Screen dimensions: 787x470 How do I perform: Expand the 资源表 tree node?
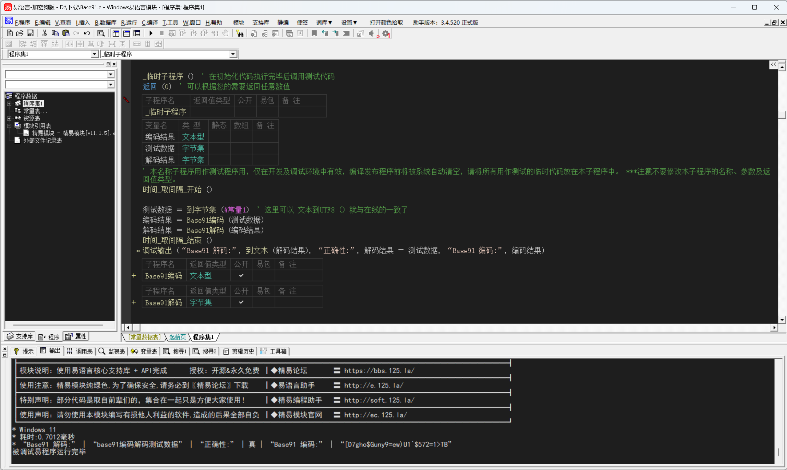(9, 118)
